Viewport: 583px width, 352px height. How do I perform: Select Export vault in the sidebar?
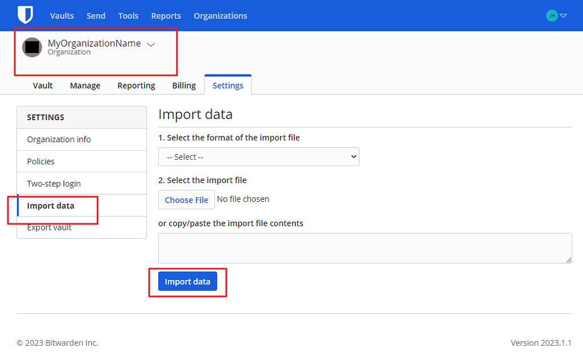(50, 227)
